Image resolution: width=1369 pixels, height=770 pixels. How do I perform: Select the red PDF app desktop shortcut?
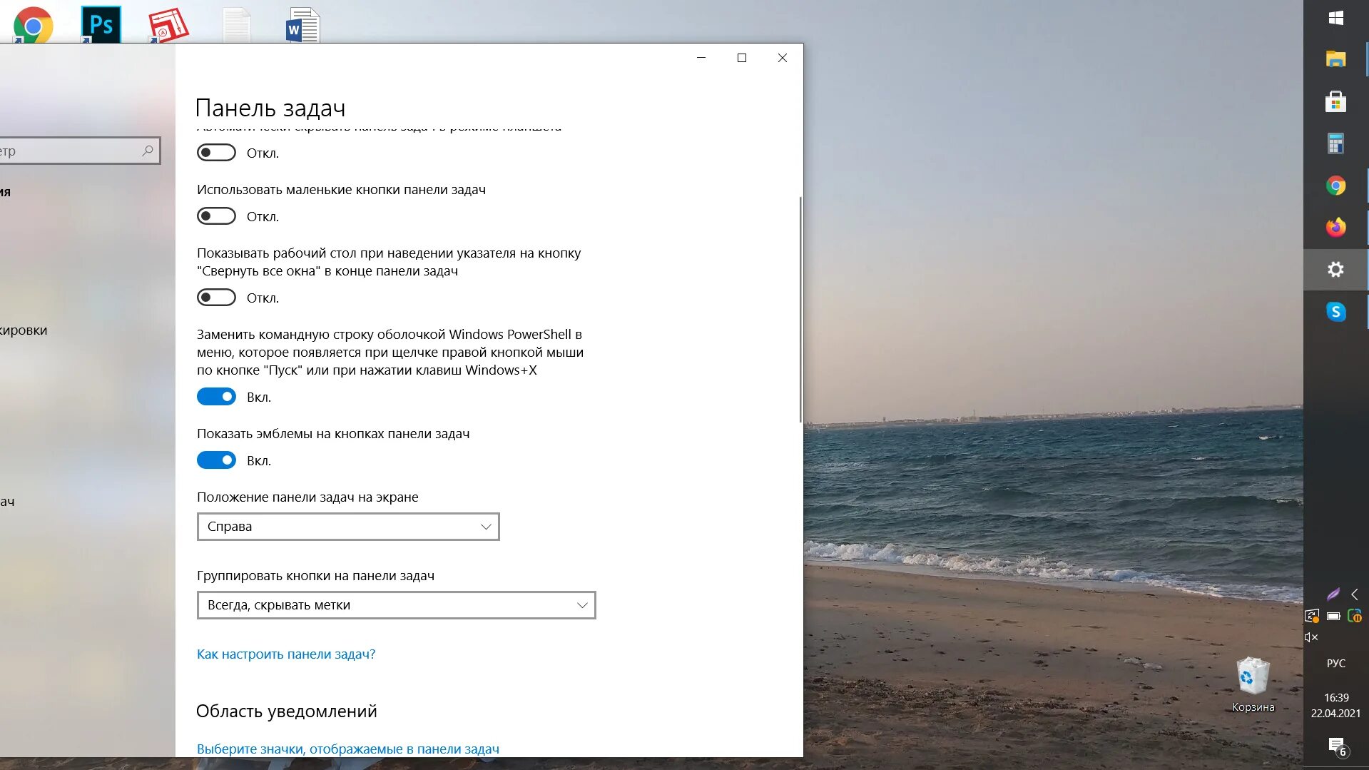(168, 25)
